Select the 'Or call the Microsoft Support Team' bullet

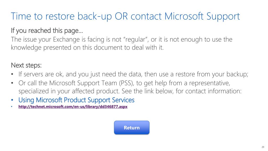(x=130, y=87)
